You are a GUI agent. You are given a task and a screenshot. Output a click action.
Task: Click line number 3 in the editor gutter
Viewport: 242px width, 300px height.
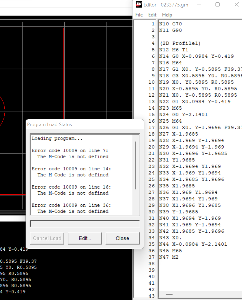[153, 37]
